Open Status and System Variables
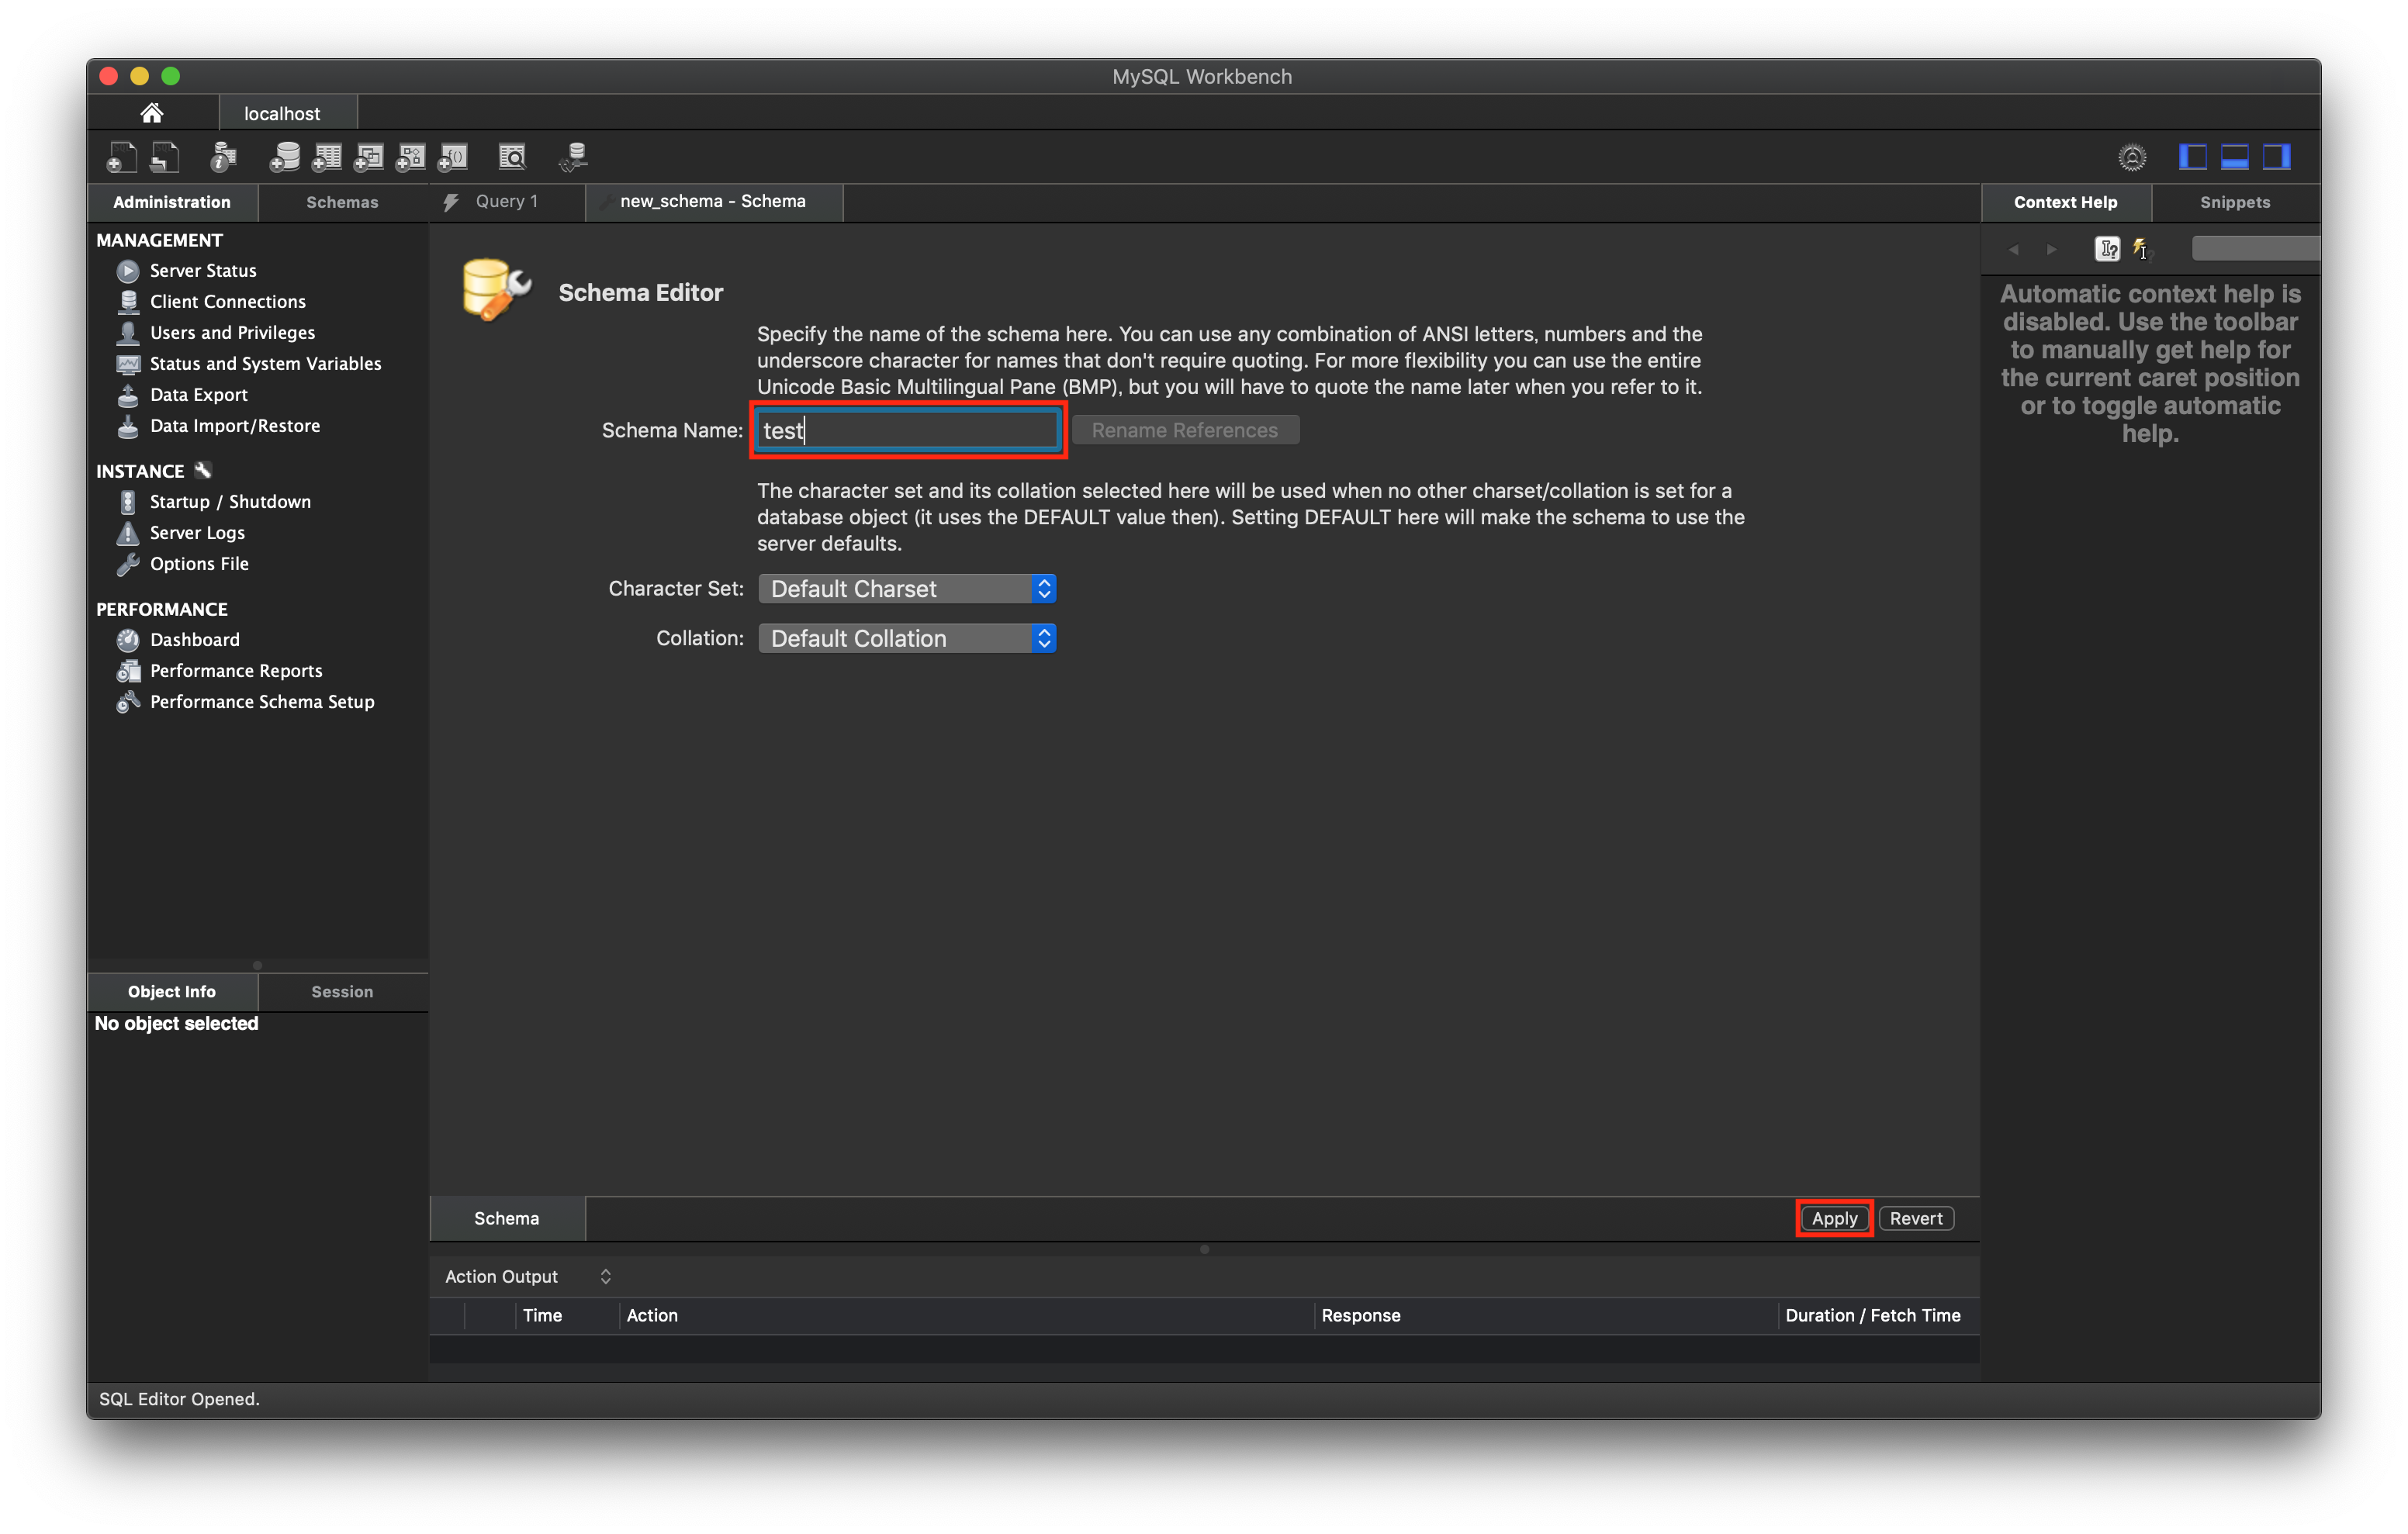This screenshot has height=1534, width=2408. (265, 363)
